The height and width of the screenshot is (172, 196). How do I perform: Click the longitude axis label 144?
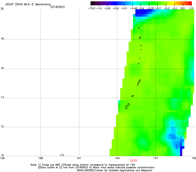(117, 158)
